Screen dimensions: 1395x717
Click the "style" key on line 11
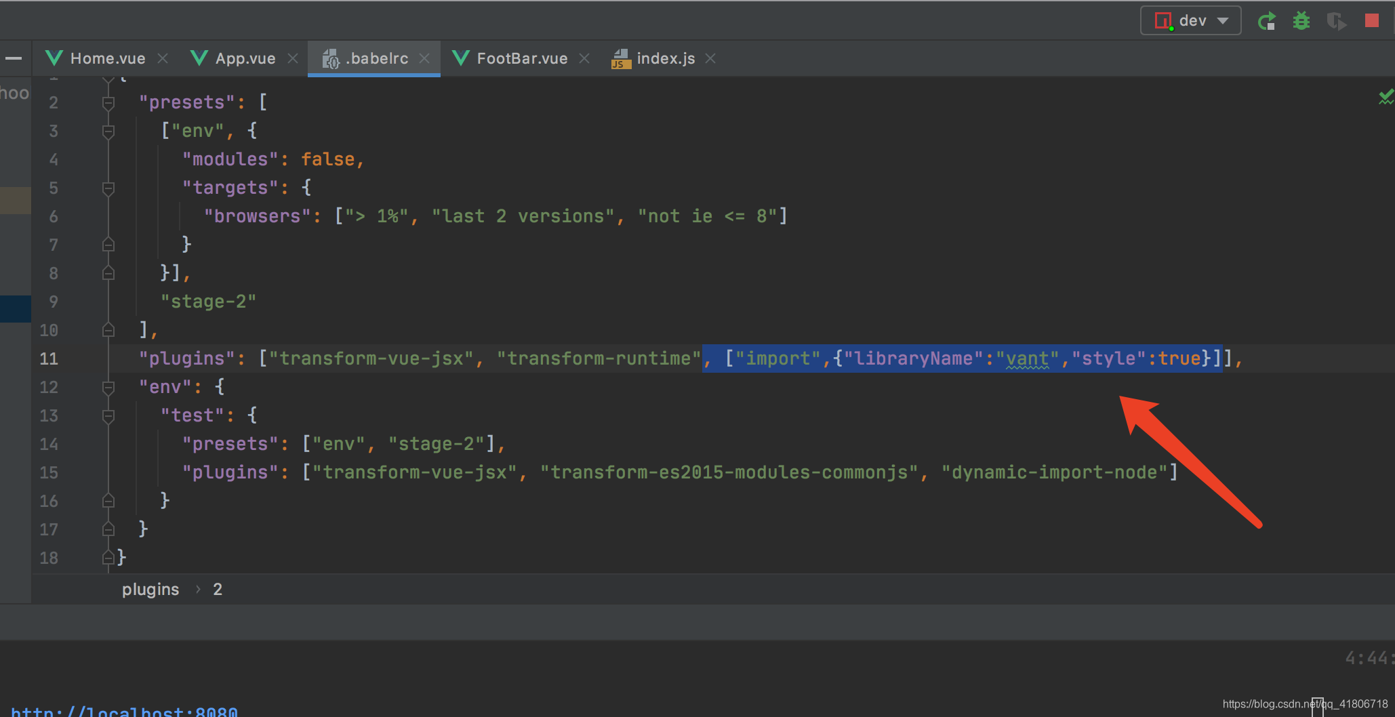point(1108,358)
